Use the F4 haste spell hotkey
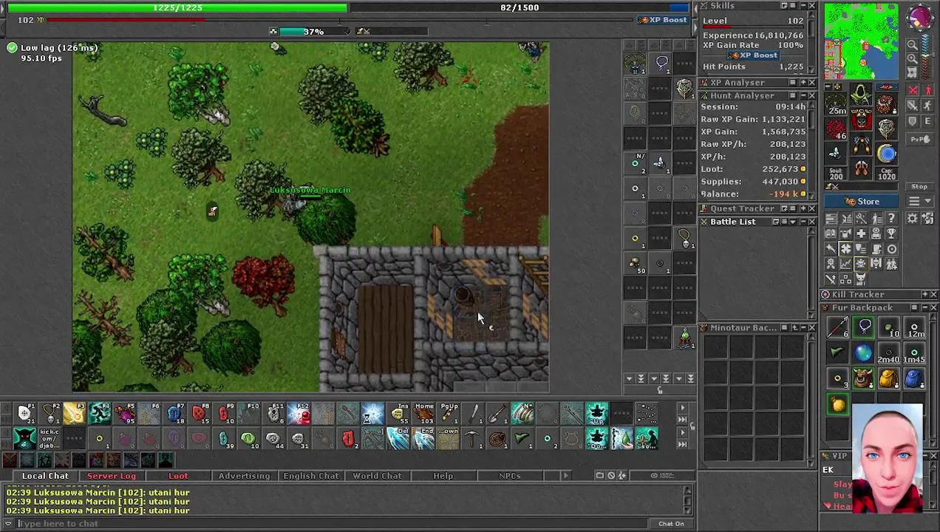Image resolution: width=940 pixels, height=532 pixels. [x=99, y=413]
